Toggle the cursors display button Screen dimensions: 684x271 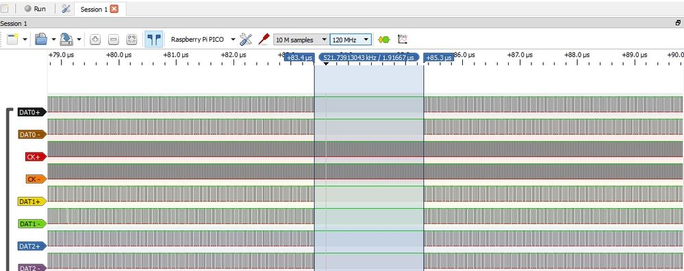pos(153,40)
